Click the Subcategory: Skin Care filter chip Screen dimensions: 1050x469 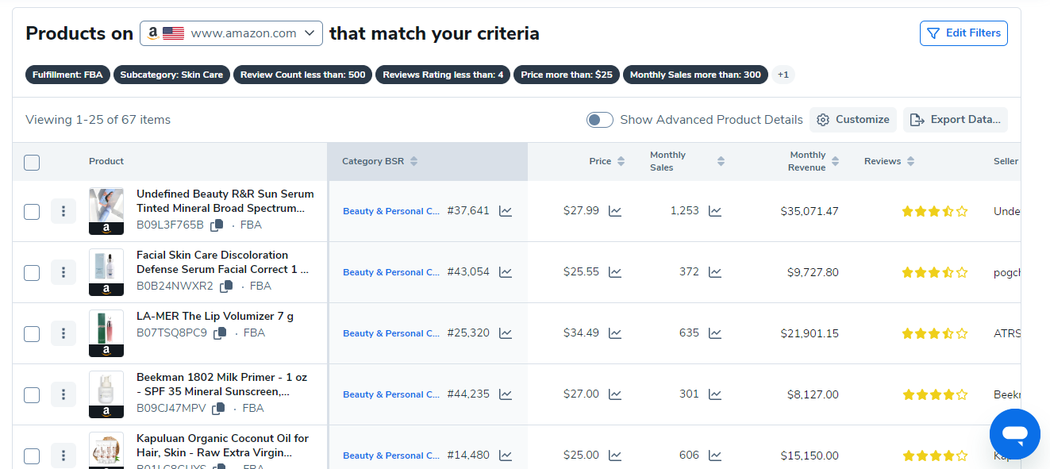(x=171, y=75)
